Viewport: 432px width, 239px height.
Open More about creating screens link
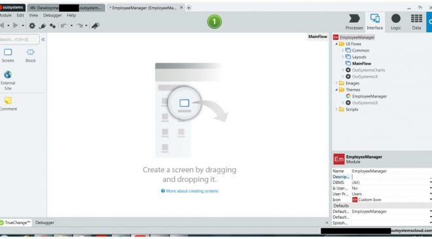point(192,191)
